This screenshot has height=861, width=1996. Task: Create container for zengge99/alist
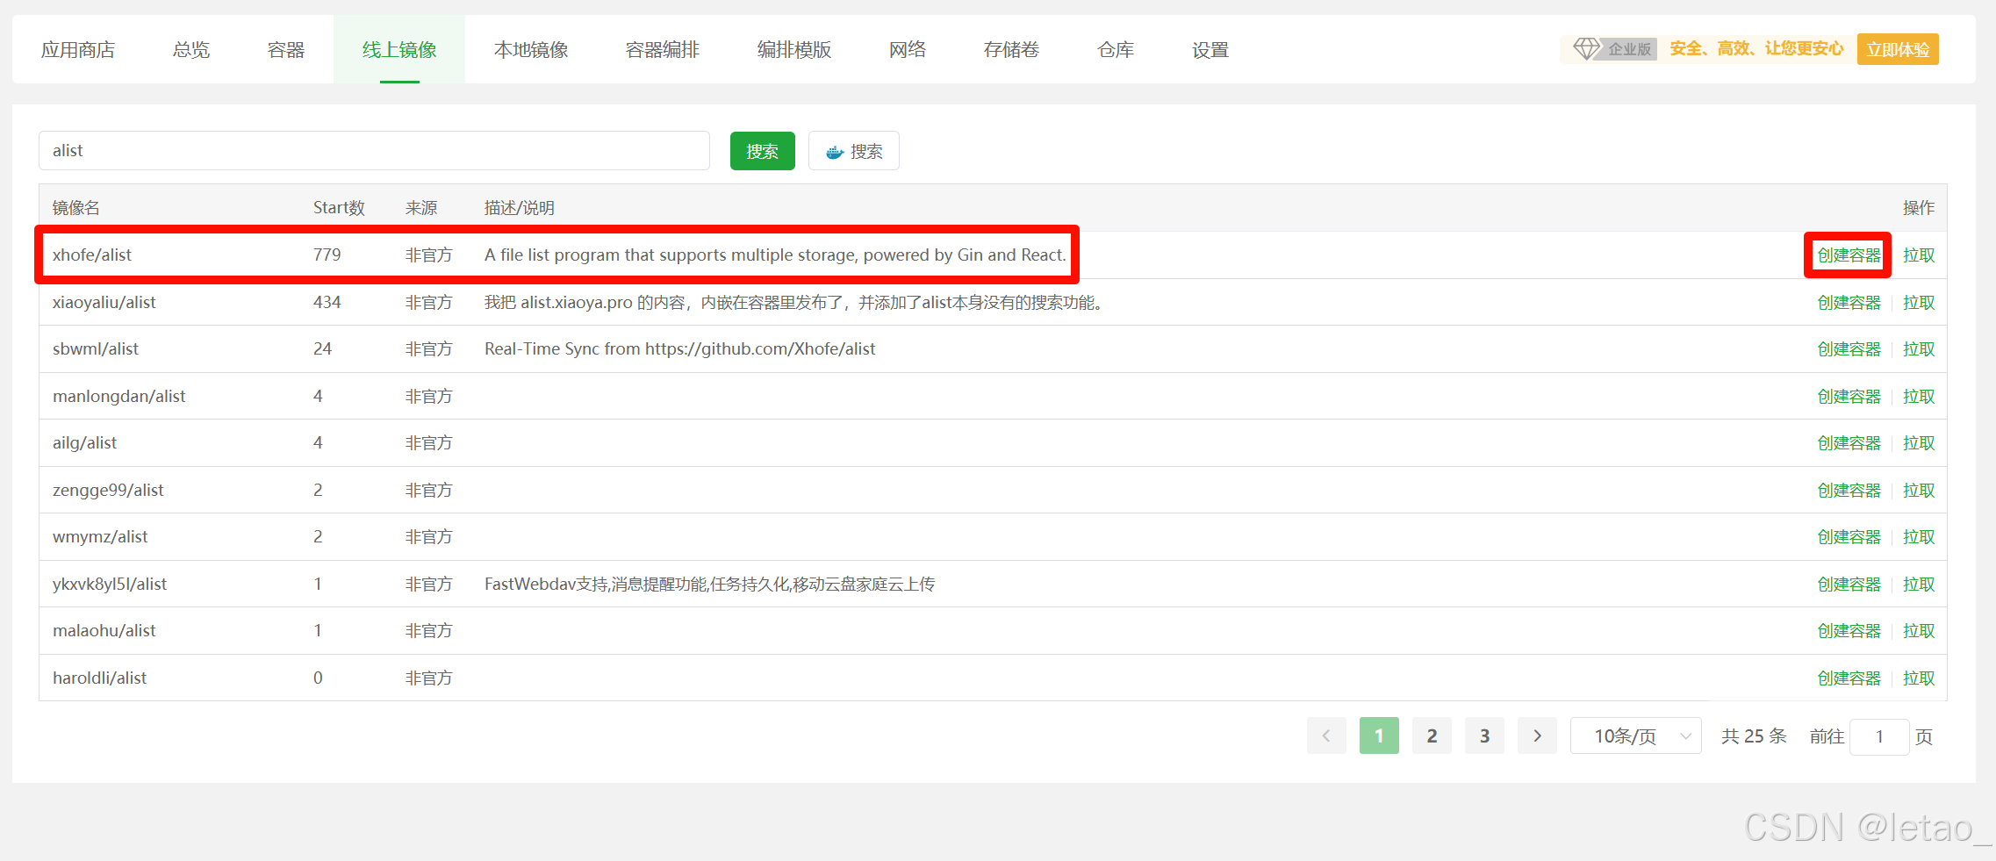(x=1849, y=491)
